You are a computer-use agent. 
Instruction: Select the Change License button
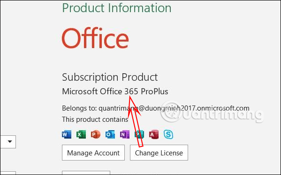159,153
